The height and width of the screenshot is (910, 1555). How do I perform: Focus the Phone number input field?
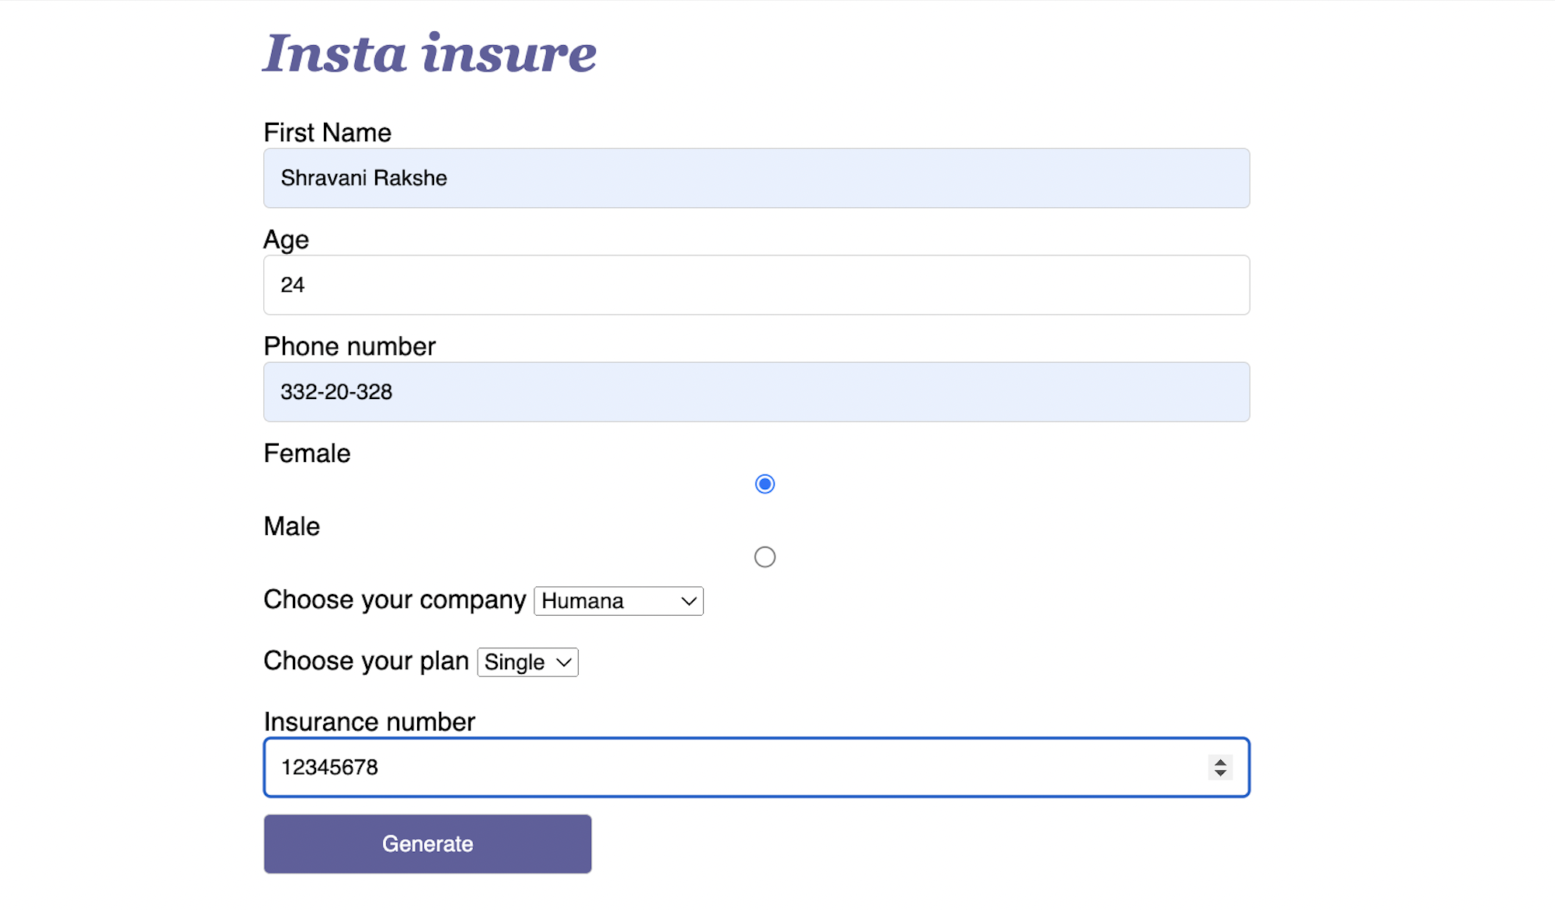pos(756,392)
